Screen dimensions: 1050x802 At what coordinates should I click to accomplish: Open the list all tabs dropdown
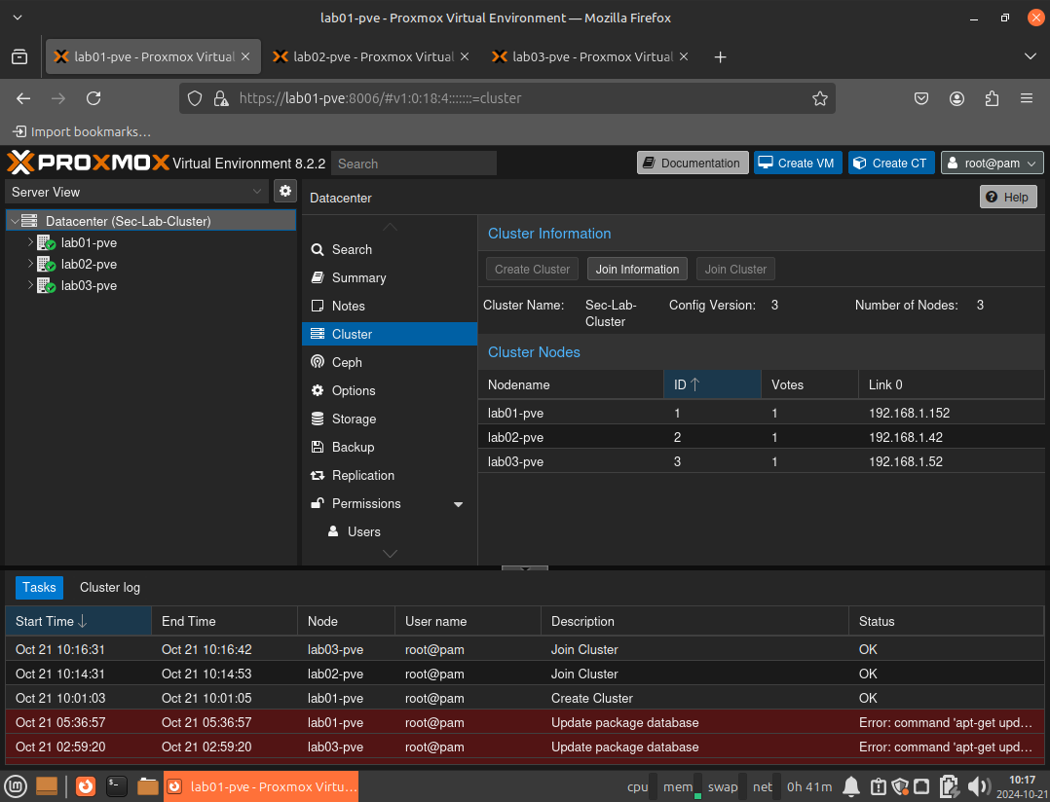coord(1030,56)
